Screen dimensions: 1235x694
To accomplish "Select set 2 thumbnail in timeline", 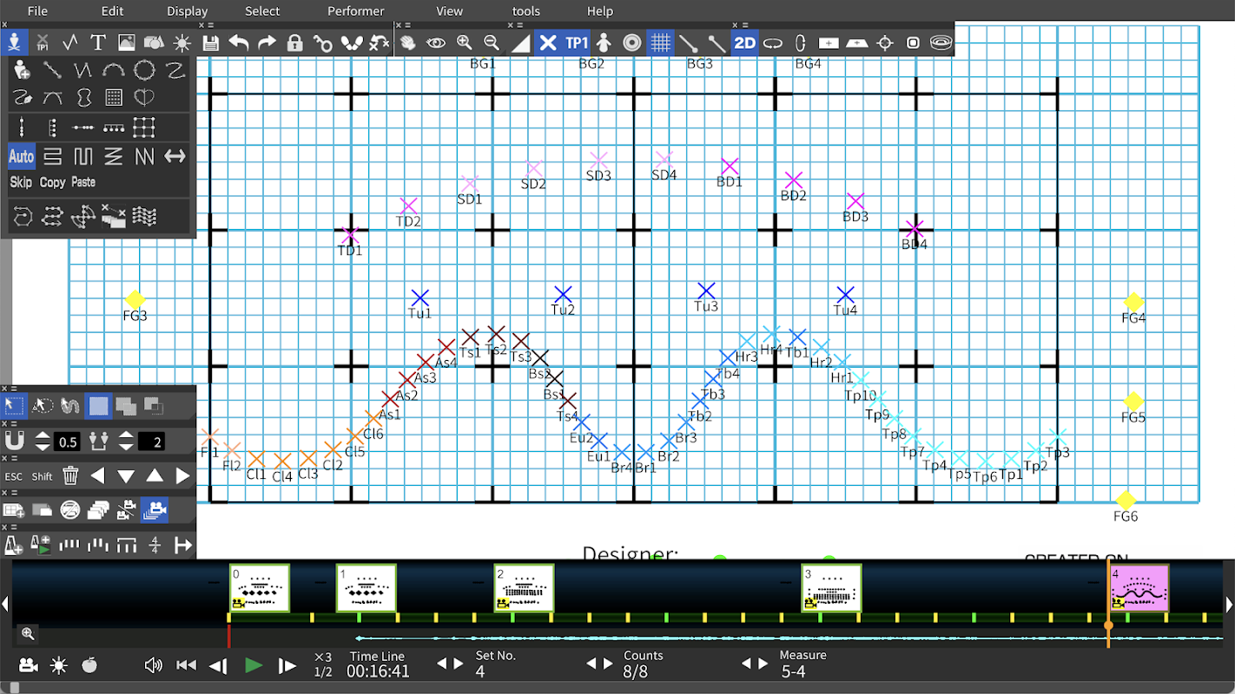I will (x=524, y=588).
